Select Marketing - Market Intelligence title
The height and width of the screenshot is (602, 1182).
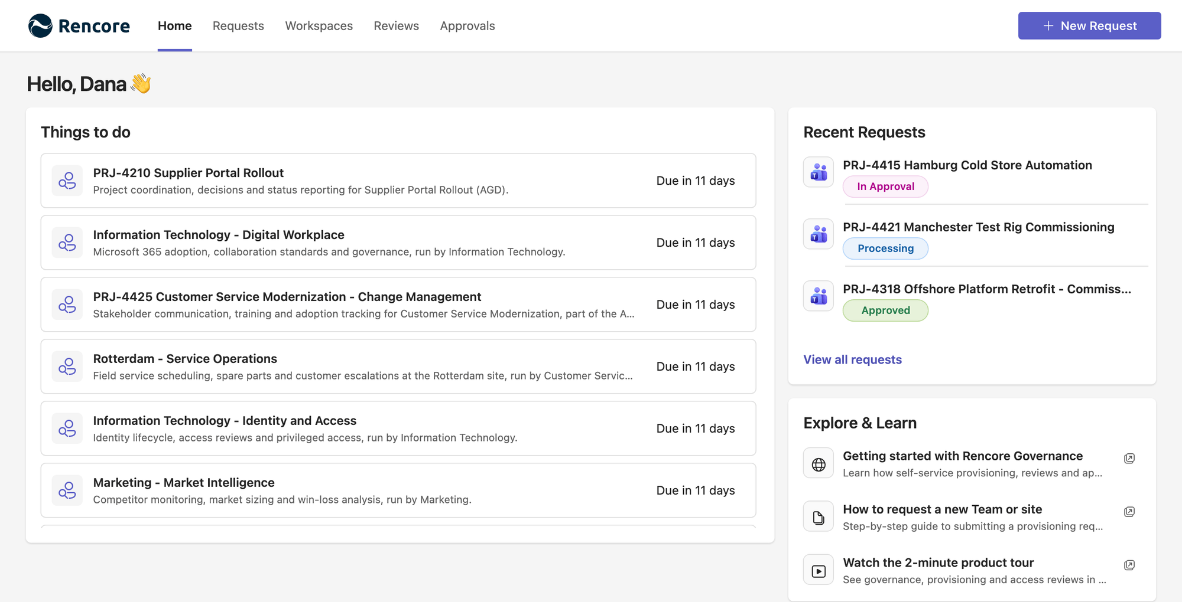point(184,483)
